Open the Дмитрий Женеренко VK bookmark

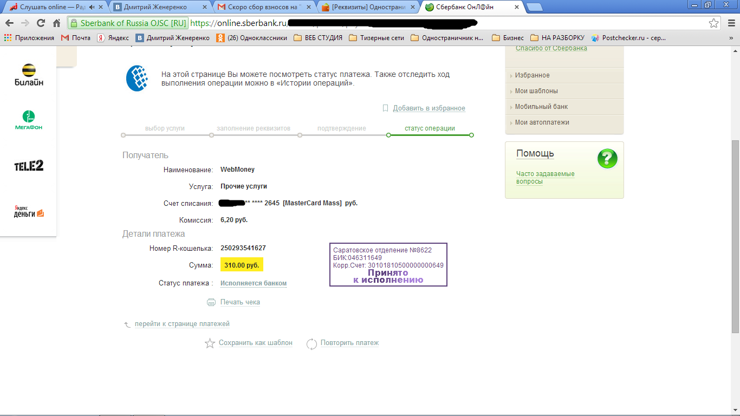(172, 38)
